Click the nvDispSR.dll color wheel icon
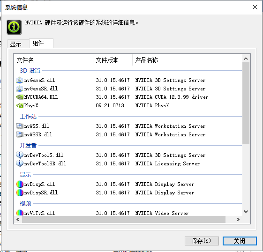Screen dimensions: 263x252 pyautogui.click(x=20, y=193)
